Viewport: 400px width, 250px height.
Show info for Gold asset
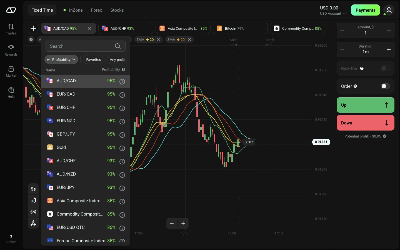[x=122, y=148]
